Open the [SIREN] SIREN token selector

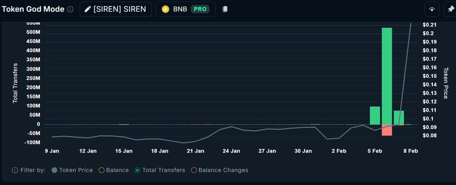tap(116, 9)
